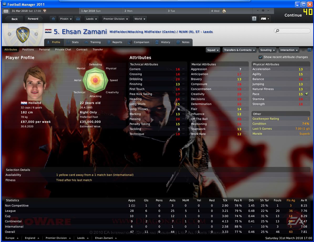Click the attribute polygon radar chart
This screenshot has height=242, width=314.
(x=96, y=80)
